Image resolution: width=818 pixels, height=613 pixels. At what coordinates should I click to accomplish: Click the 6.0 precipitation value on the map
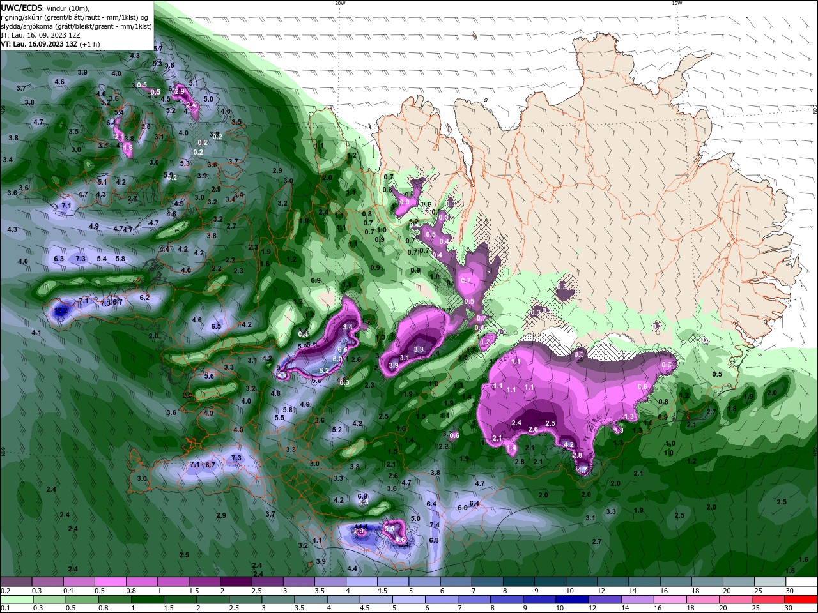463,508
